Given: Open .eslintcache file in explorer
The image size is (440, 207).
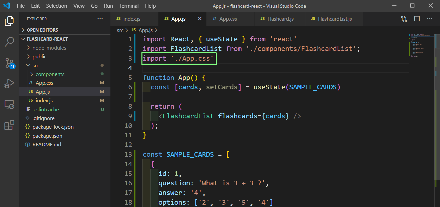Looking at the screenshot, I should click(45, 109).
